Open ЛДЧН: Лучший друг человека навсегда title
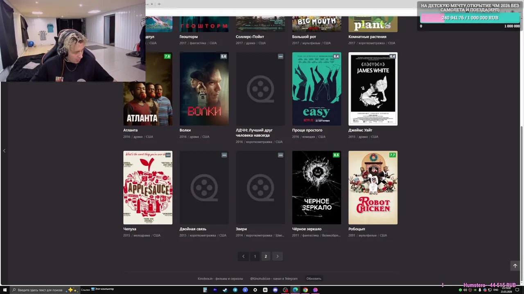524x294 pixels. coord(254,133)
